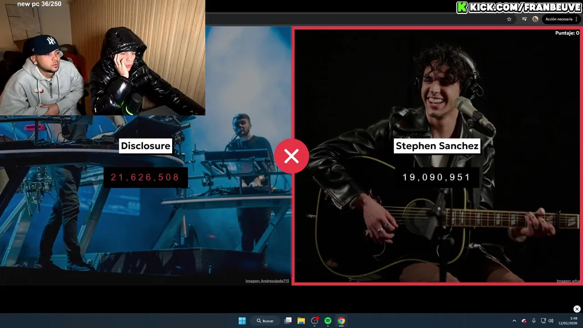Click the red tray icon beside the microphone
The height and width of the screenshot is (328, 583).
point(524,321)
